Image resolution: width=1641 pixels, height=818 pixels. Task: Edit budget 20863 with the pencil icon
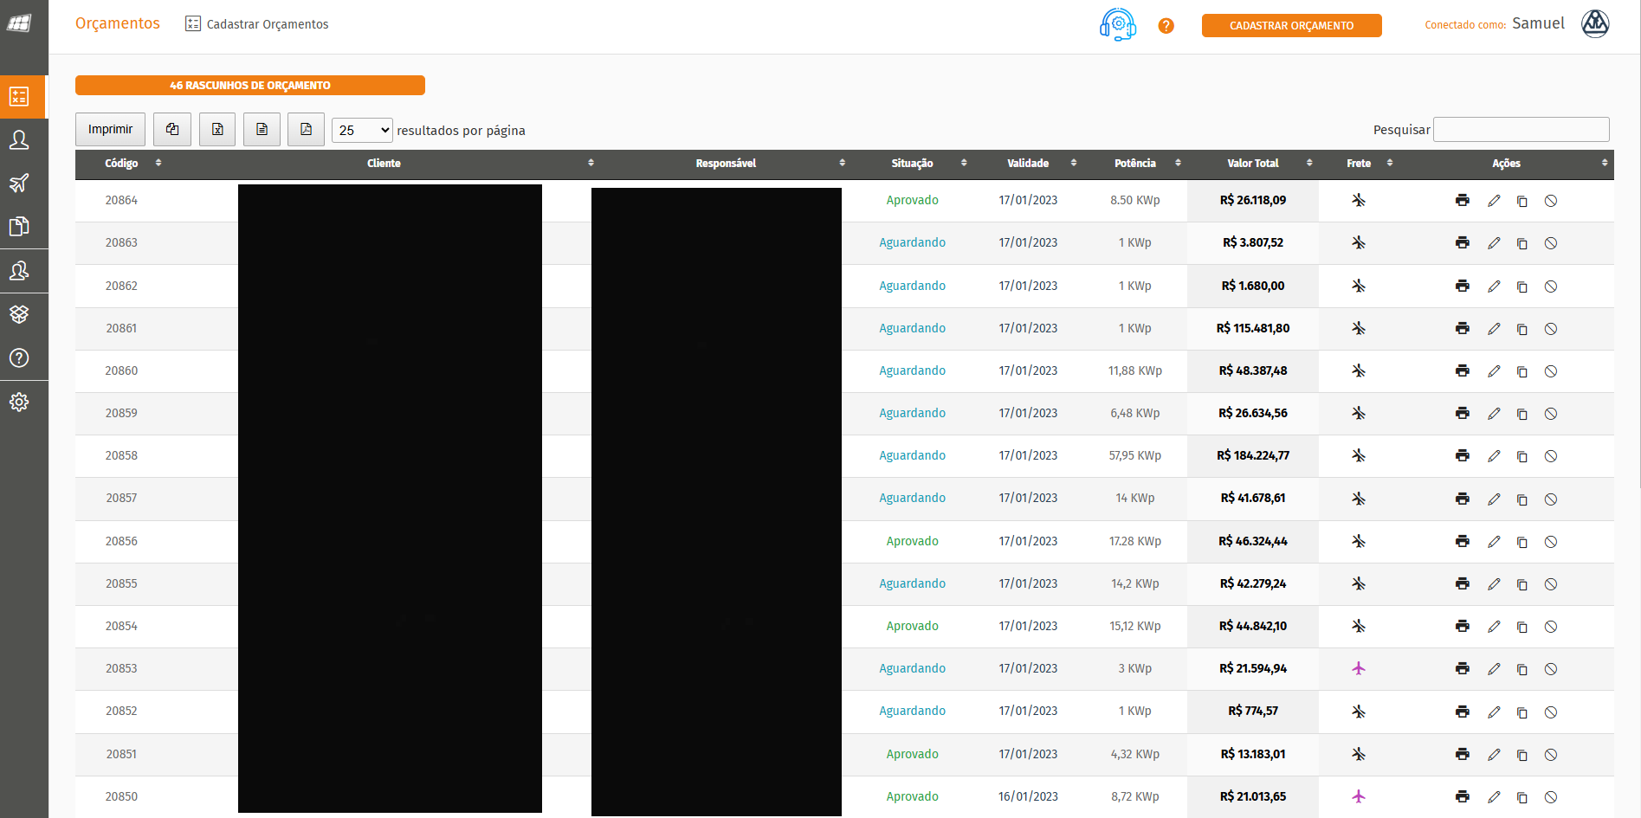pos(1494,243)
